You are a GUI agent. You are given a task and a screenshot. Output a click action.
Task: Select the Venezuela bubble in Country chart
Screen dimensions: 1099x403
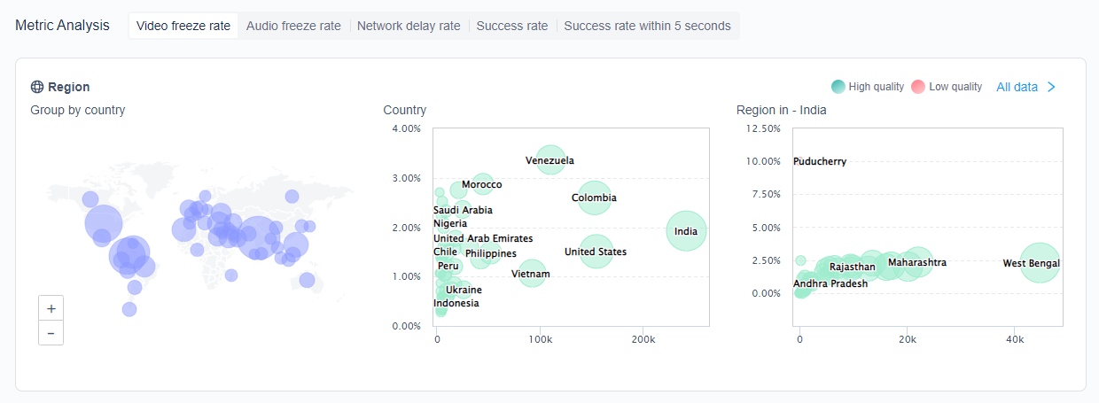(550, 160)
